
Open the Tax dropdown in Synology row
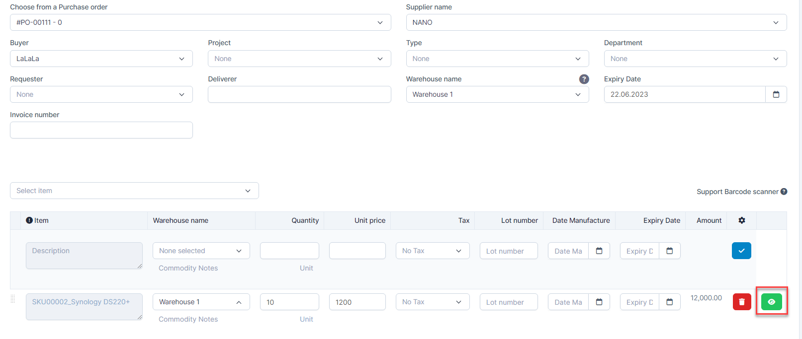coord(432,302)
